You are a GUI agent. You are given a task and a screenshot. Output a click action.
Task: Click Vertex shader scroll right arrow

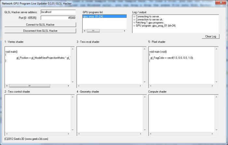68,86
